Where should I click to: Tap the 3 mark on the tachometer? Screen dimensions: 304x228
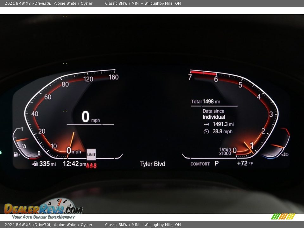271,114
